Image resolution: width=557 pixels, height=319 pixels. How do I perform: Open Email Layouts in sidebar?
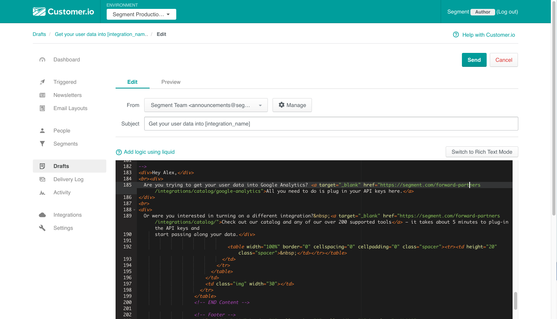click(70, 109)
